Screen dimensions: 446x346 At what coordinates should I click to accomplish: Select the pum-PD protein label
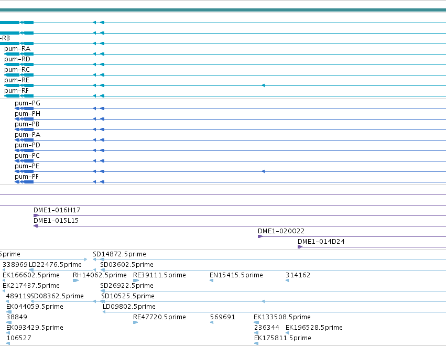pos(27,145)
